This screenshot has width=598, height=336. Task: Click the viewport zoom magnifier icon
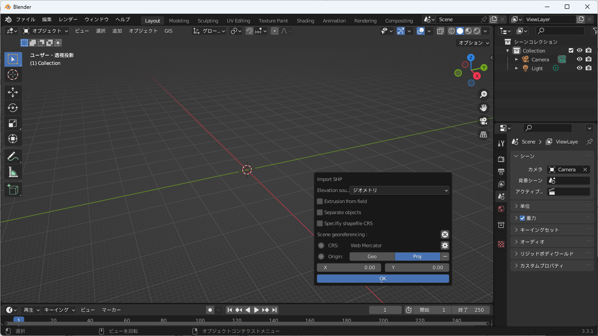coord(483,94)
